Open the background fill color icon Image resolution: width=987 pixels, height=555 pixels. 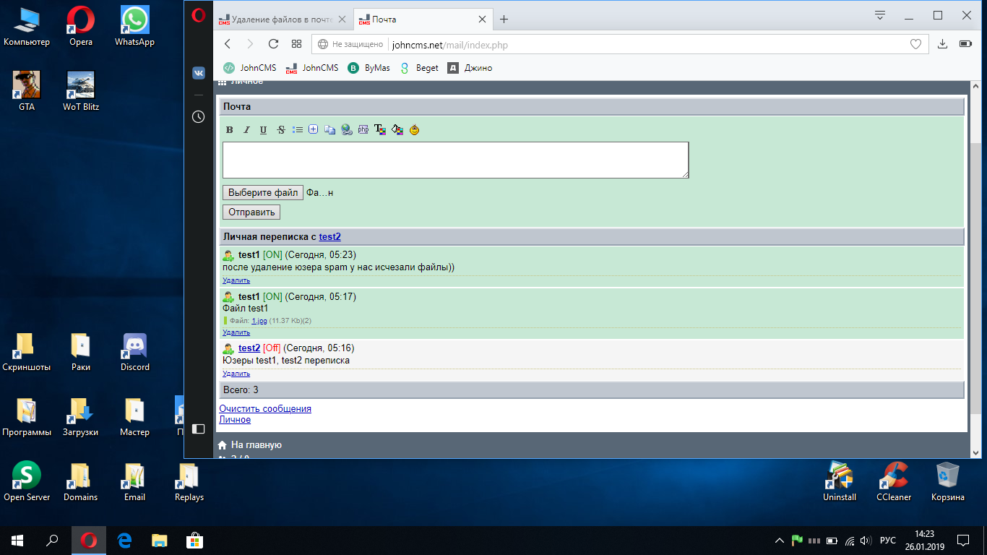pos(397,130)
